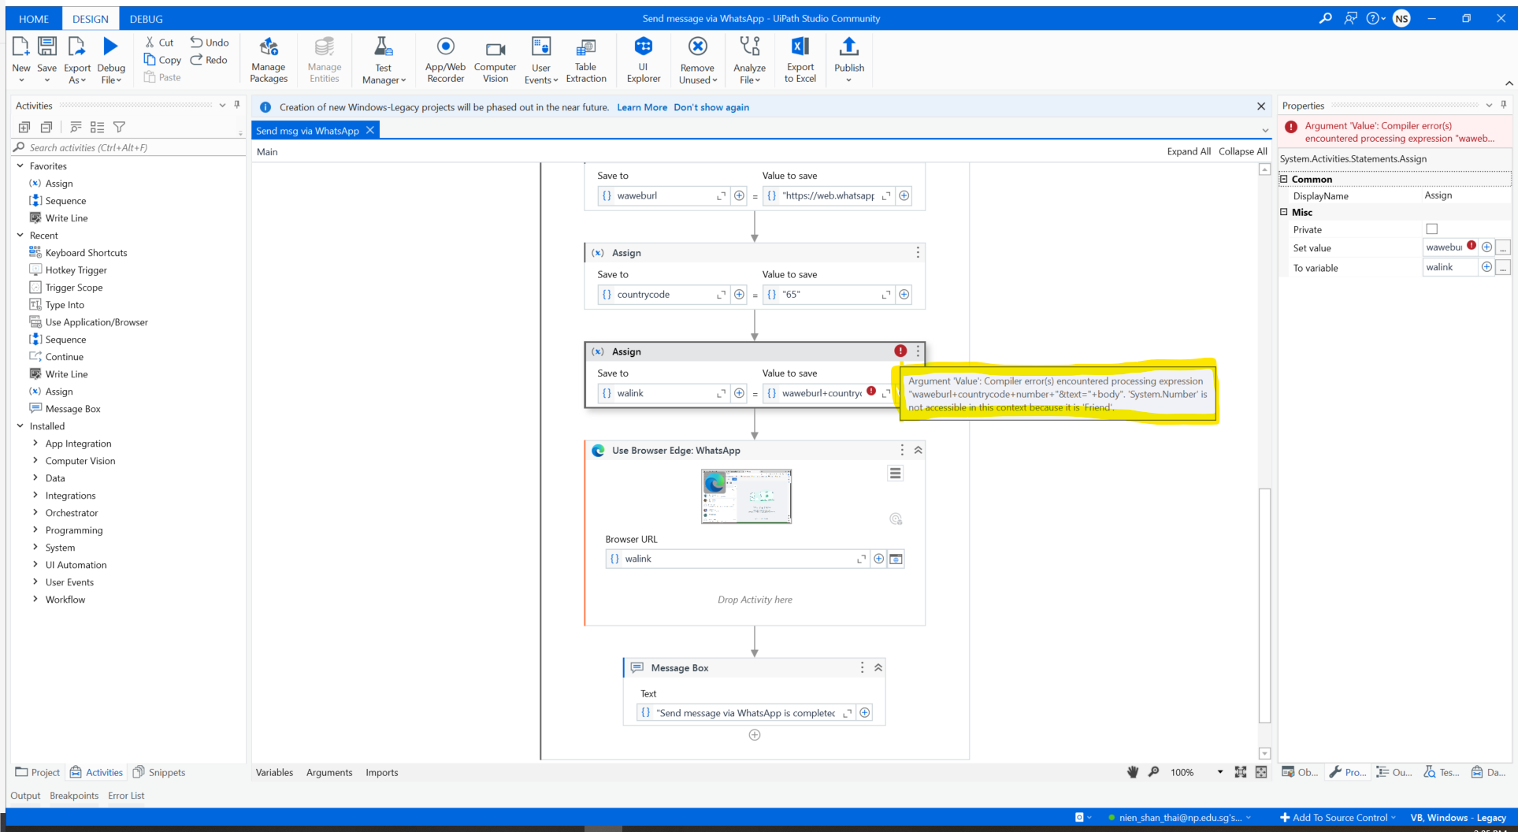Click Collapse All in the designer
Screen dimensions: 1518x832
[x=1243, y=152]
